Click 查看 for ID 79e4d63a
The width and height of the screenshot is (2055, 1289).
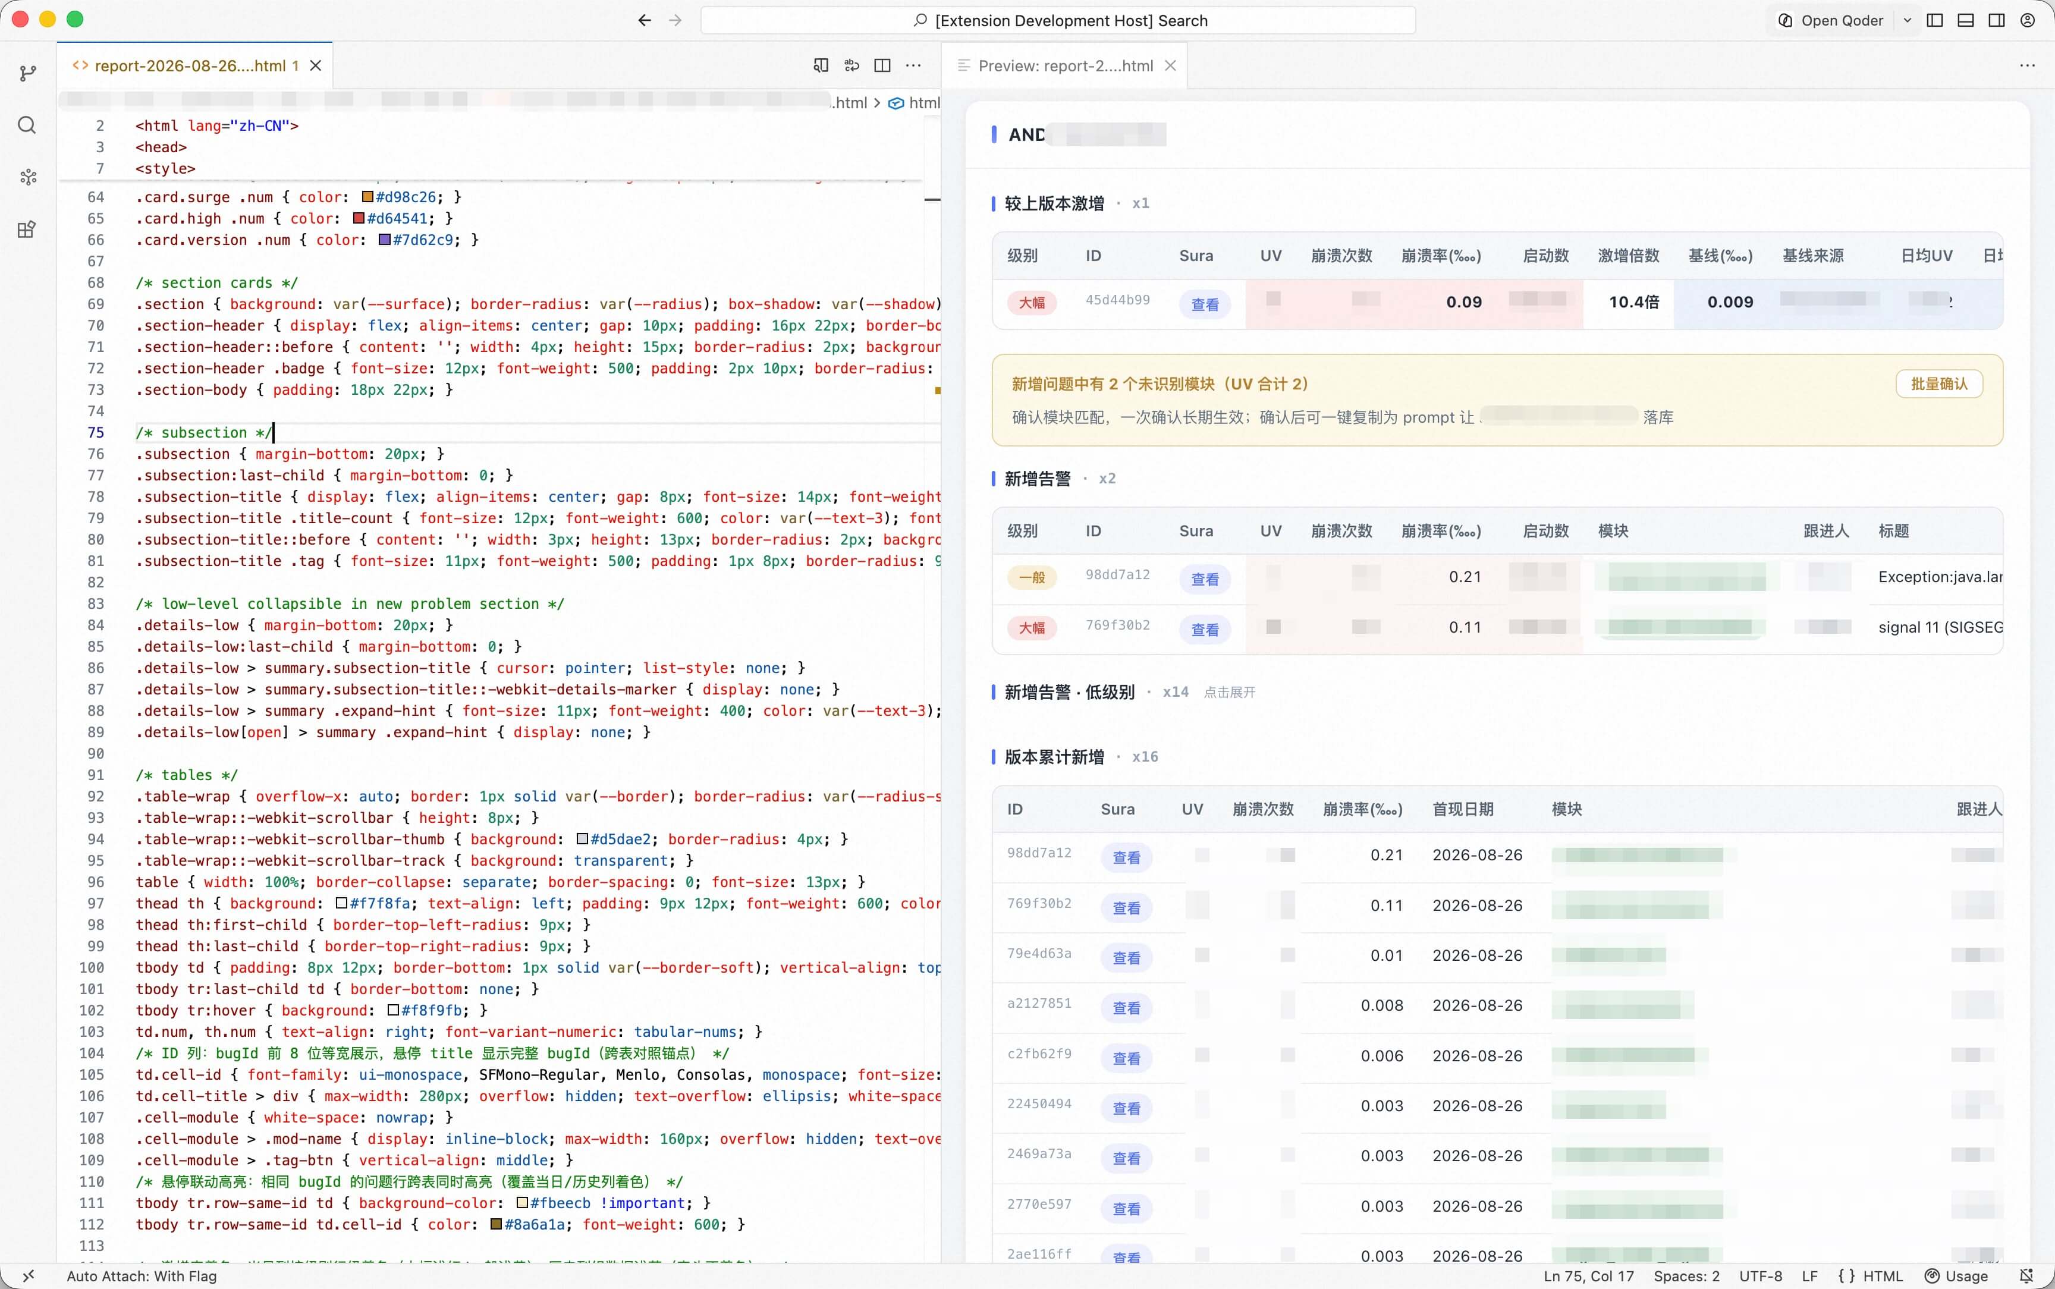click(x=1126, y=957)
